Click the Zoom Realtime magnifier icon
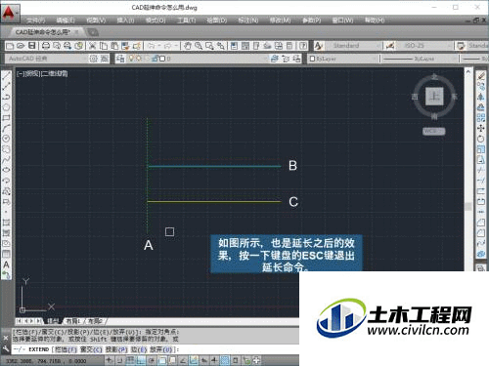Image resolution: width=489 pixels, height=366 pixels. pos(199,46)
